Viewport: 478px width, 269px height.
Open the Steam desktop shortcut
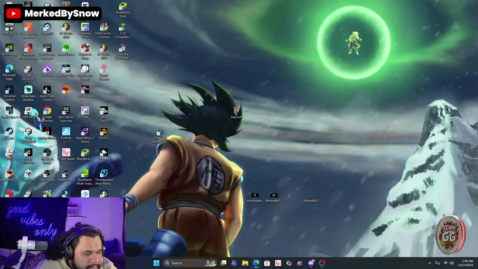coord(9,134)
